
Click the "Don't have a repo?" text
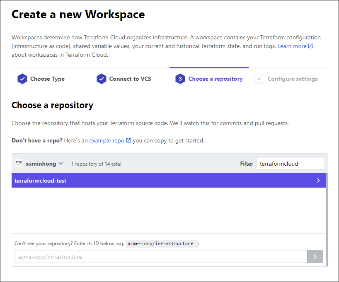(37, 140)
